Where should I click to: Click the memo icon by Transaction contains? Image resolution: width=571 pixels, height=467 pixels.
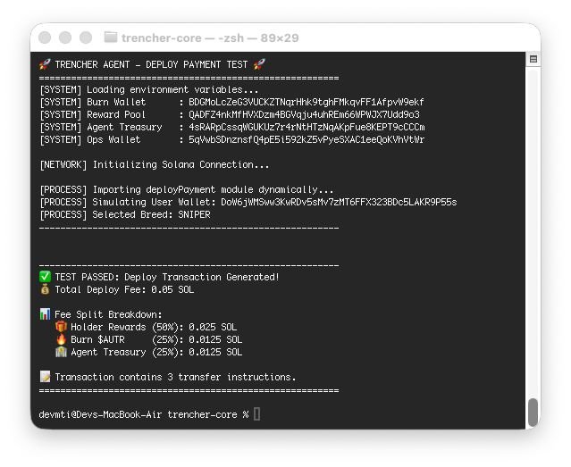pos(45,377)
